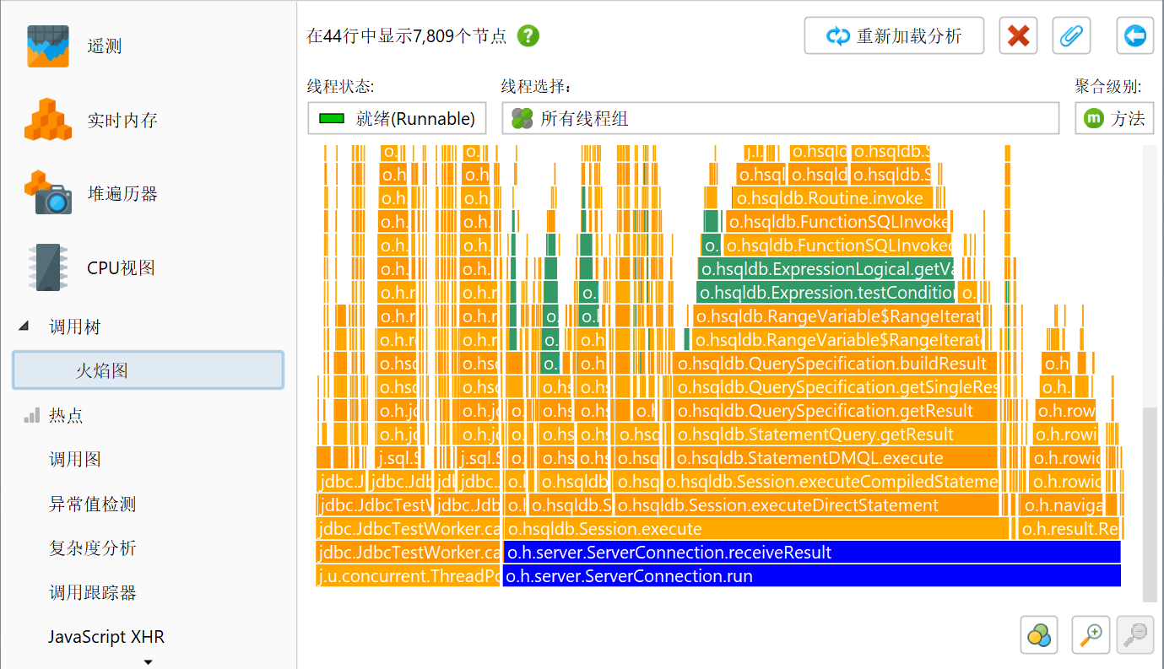
Task: Click the green help question mark icon
Action: pos(528,36)
